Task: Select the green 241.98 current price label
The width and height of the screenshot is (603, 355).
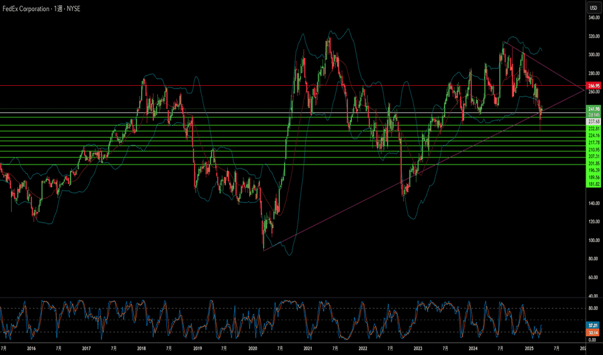Action: point(593,109)
